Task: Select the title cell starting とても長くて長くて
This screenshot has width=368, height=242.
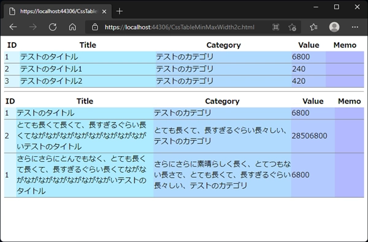Action: tap(85, 136)
